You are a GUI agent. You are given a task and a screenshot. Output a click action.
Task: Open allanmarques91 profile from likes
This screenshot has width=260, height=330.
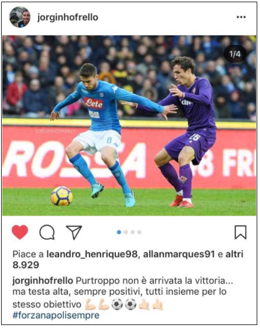pos(179,254)
